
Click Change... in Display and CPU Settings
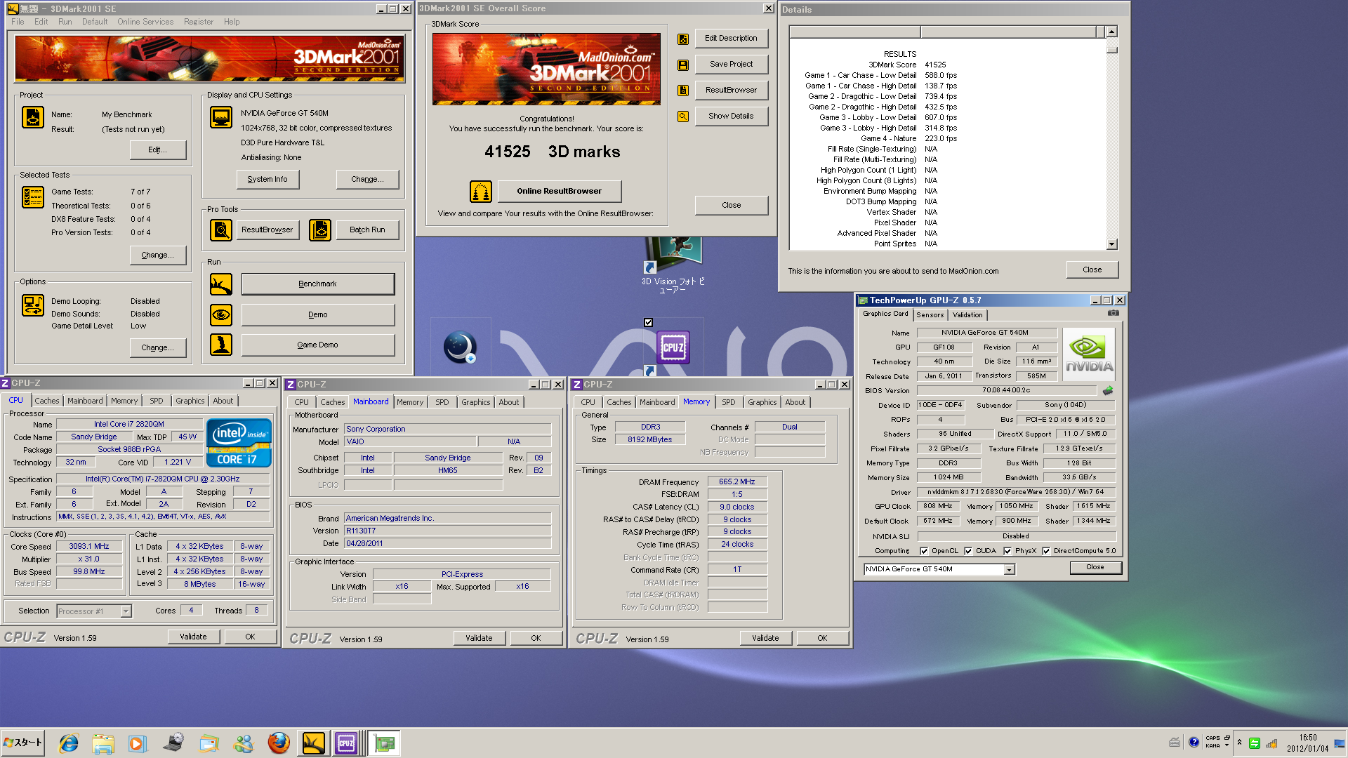[367, 180]
